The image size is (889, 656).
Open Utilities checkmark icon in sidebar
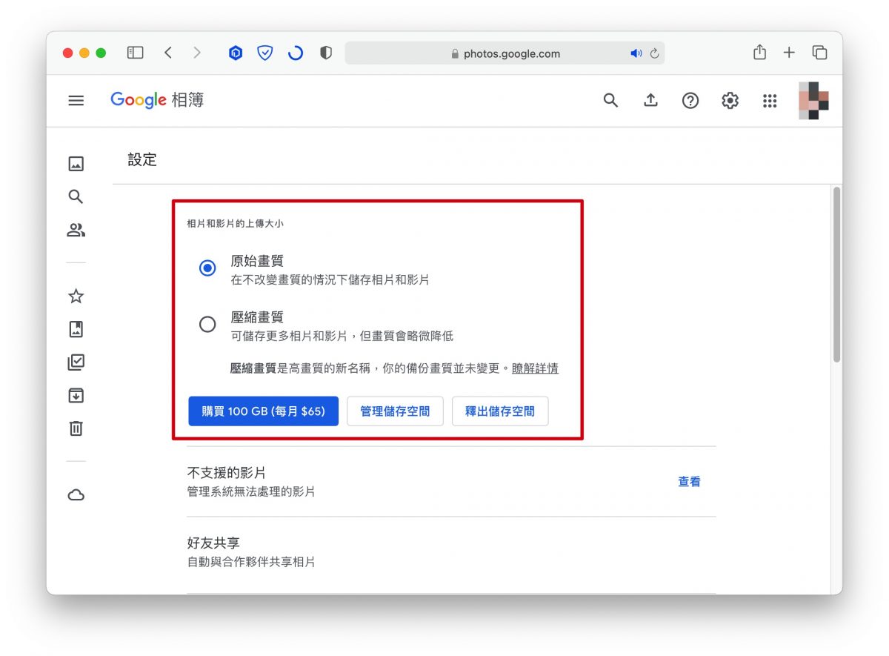click(76, 362)
